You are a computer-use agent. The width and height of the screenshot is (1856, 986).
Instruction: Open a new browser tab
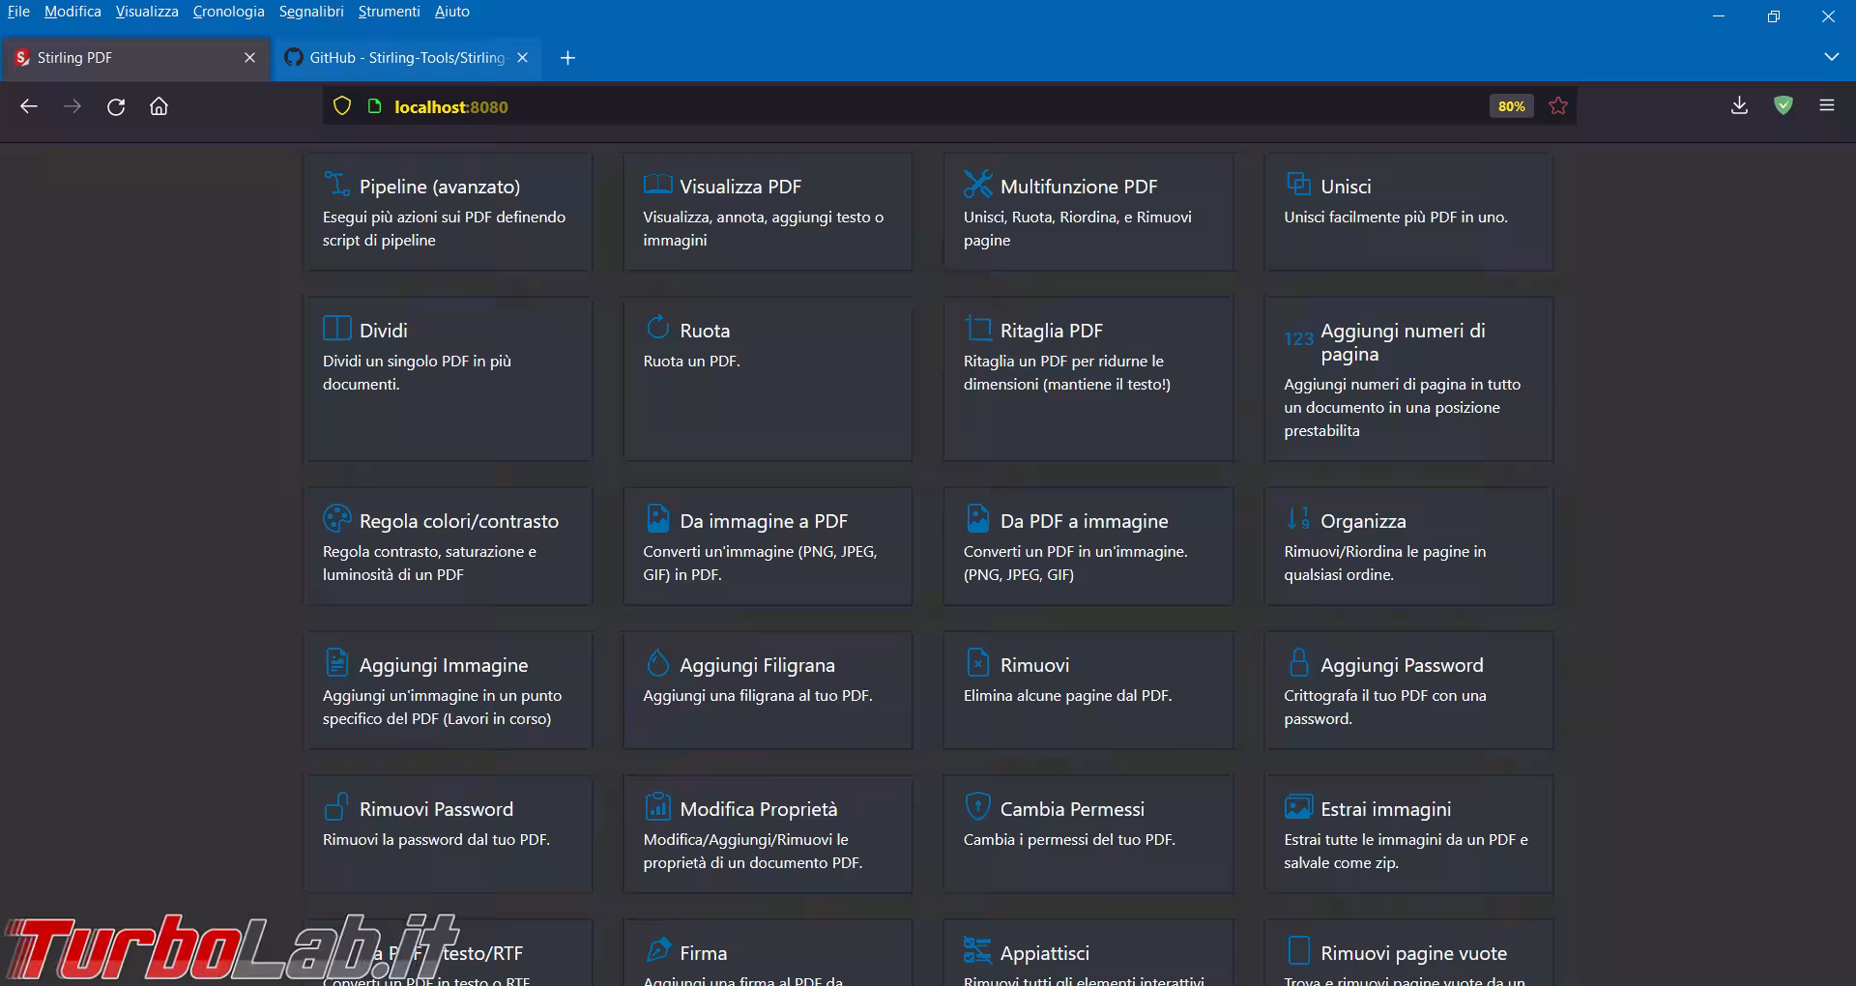(x=567, y=58)
